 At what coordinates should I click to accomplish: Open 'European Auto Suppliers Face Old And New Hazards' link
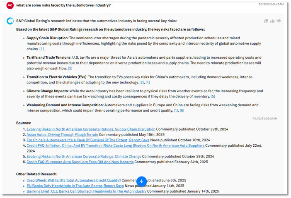[x=80, y=162]
